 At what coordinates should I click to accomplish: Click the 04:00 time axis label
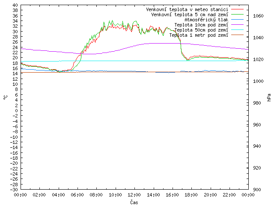(x=58, y=195)
